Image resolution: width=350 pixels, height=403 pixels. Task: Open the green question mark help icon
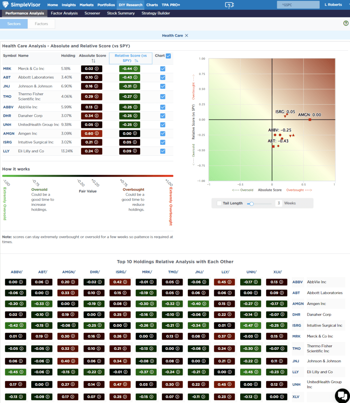point(346,24)
